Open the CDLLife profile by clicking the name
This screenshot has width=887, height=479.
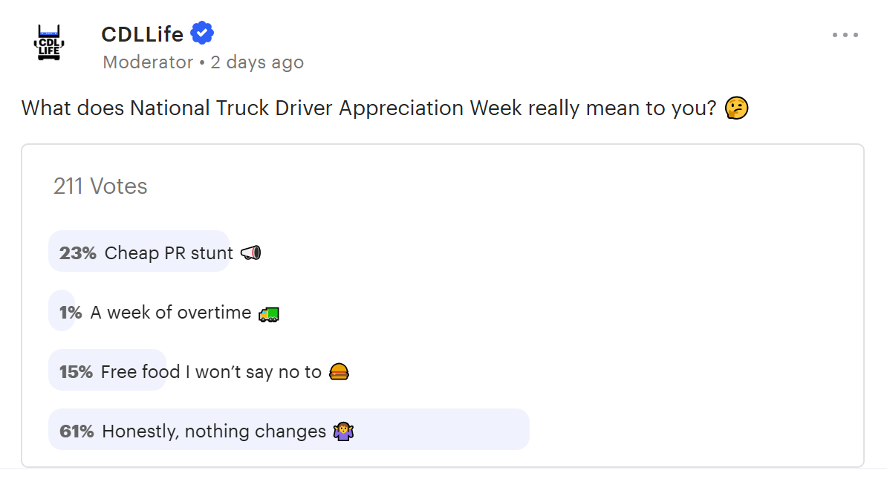click(142, 33)
